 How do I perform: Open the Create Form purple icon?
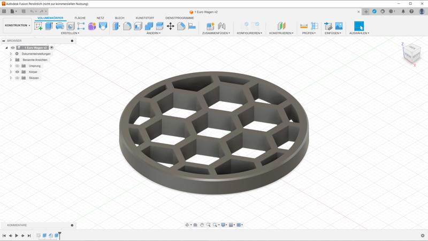click(x=92, y=26)
